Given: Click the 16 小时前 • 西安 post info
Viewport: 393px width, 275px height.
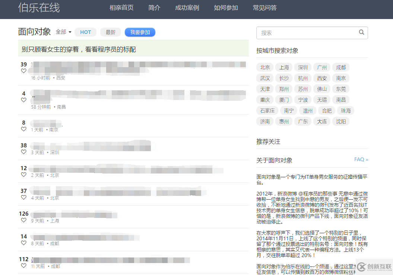Looking at the screenshot, I should pos(48,78).
